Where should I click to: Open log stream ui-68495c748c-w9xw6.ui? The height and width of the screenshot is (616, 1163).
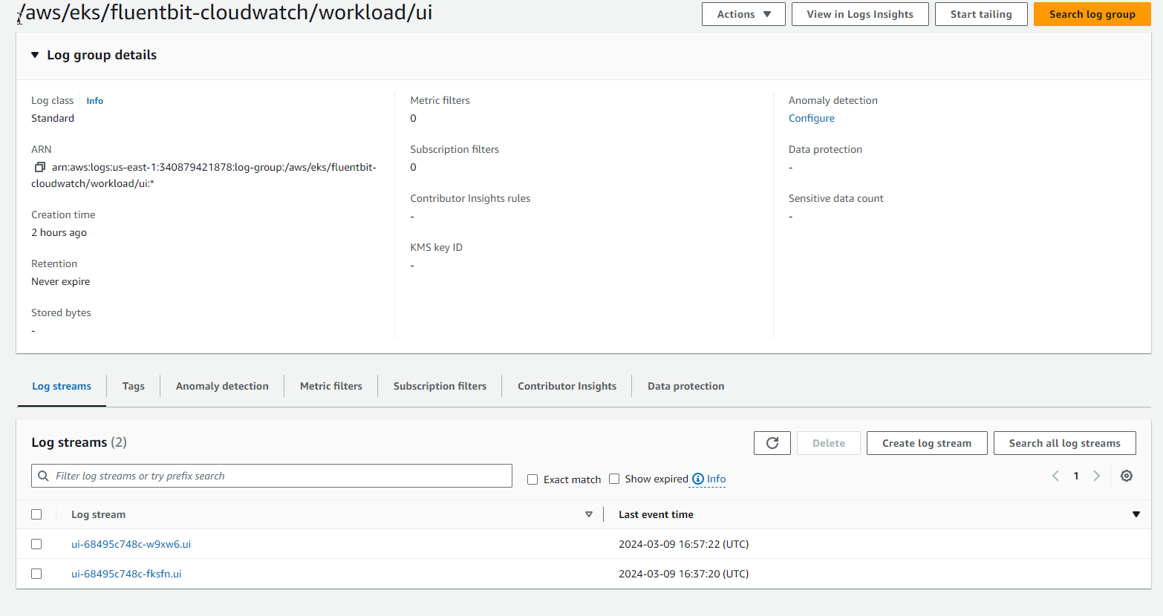point(131,544)
